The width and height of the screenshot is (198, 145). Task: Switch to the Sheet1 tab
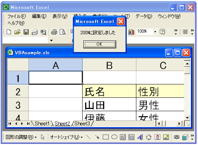pos(42,123)
